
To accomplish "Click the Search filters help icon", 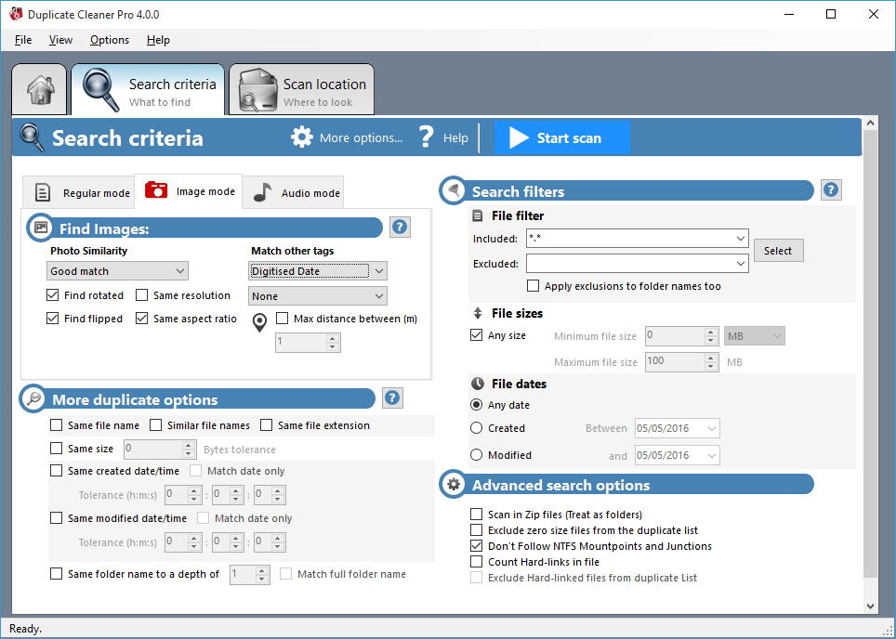I will coord(830,189).
